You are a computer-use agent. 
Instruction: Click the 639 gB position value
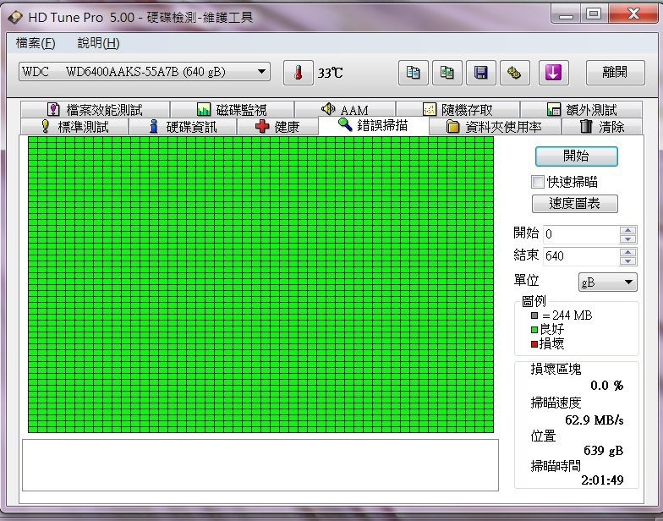(604, 450)
